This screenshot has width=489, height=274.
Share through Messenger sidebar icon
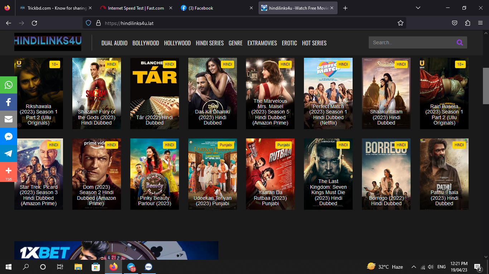tap(8, 136)
